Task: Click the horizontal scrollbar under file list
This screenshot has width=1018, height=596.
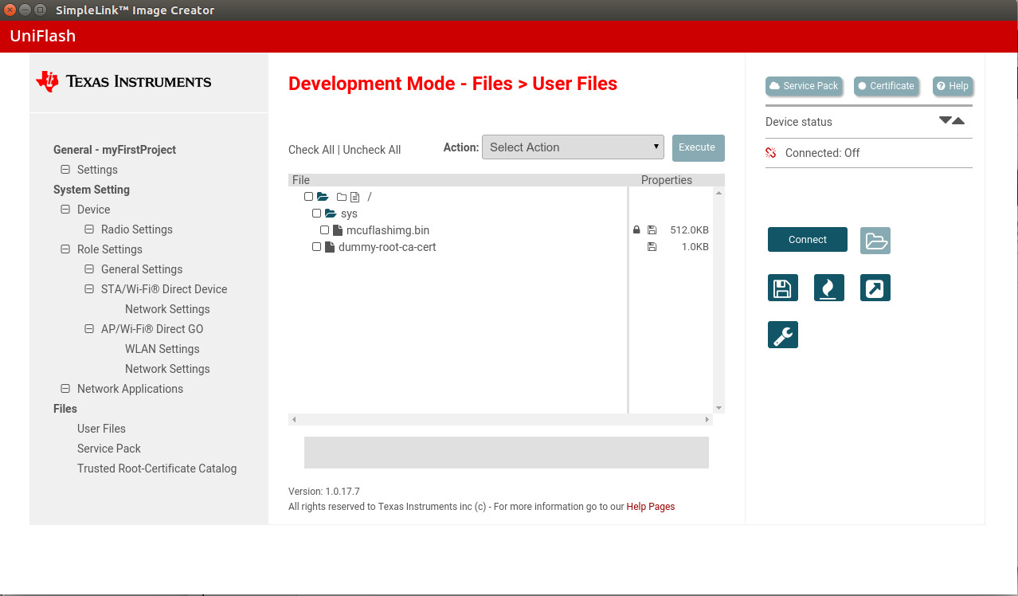Action: coord(500,419)
